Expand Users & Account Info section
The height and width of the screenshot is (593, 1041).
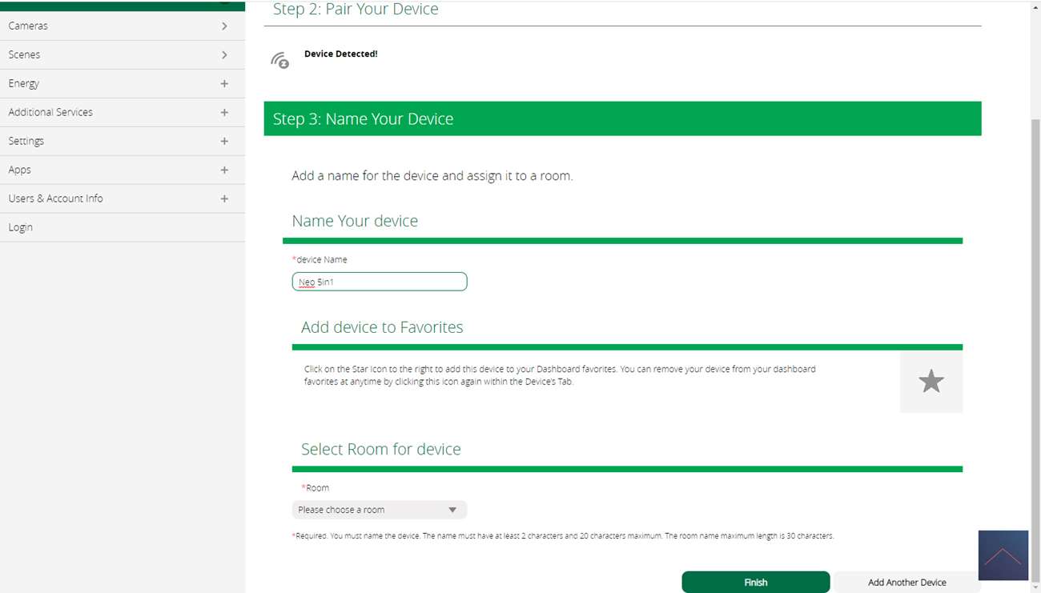[224, 199]
